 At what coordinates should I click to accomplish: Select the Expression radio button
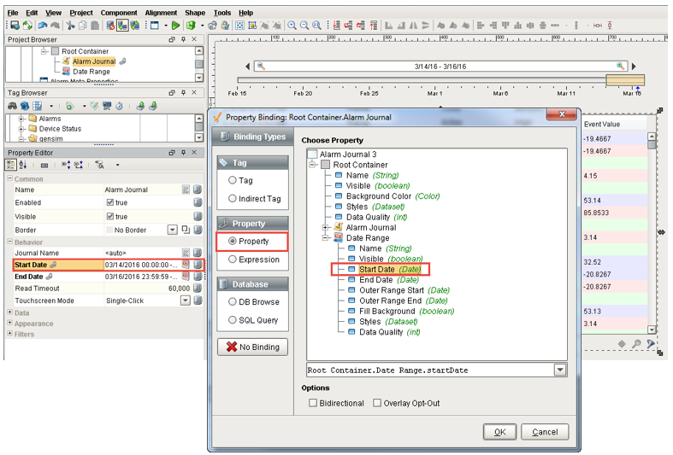point(232,260)
